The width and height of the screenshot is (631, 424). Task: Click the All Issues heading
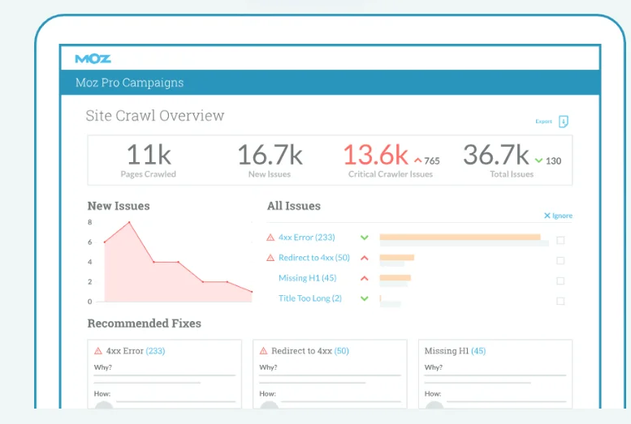[294, 206]
